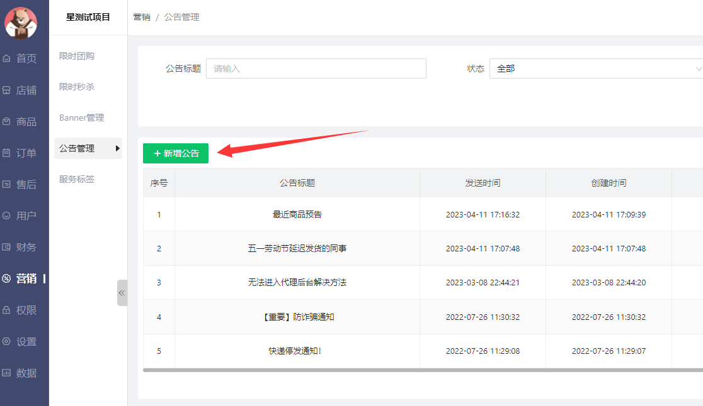Go to the 订单 orders icon

[7, 153]
